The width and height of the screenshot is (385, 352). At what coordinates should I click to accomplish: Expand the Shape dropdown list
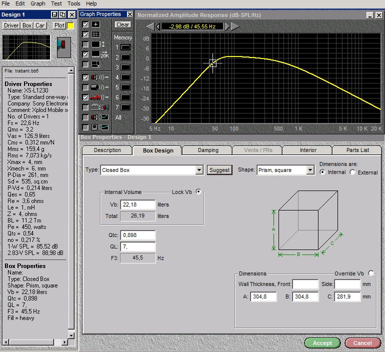(310, 170)
